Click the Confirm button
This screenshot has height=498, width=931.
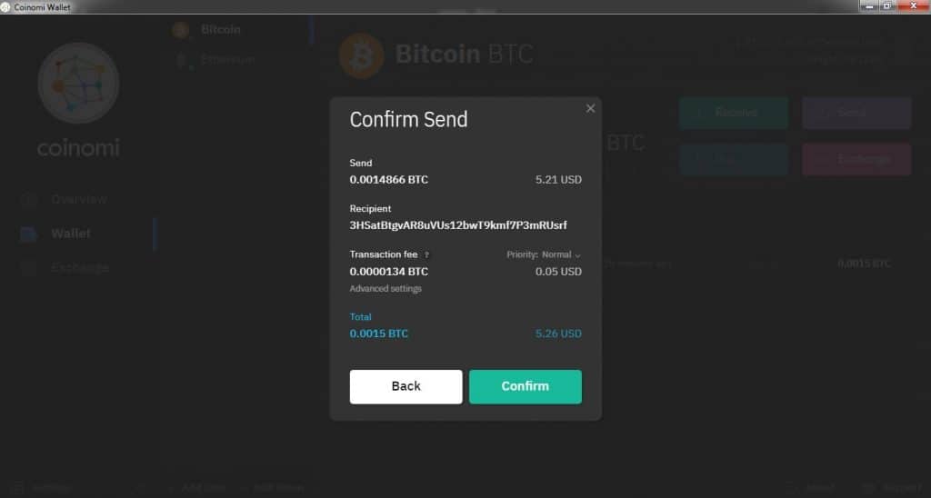click(x=525, y=386)
